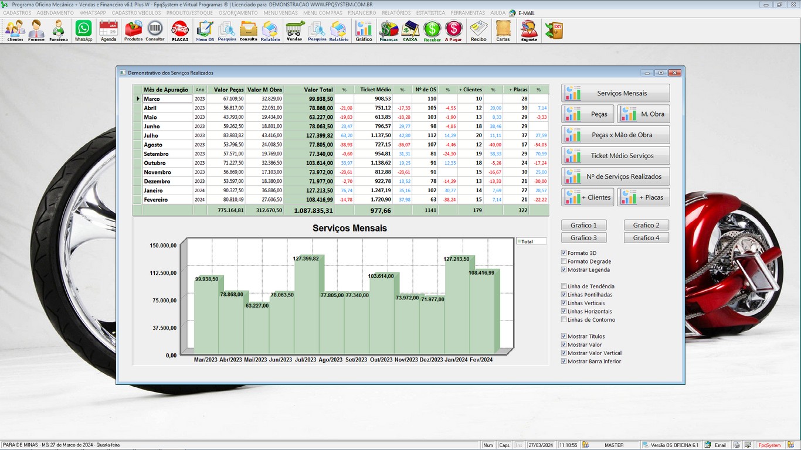Uncheck the Formato 3D checkbox
The width and height of the screenshot is (801, 450).
564,253
